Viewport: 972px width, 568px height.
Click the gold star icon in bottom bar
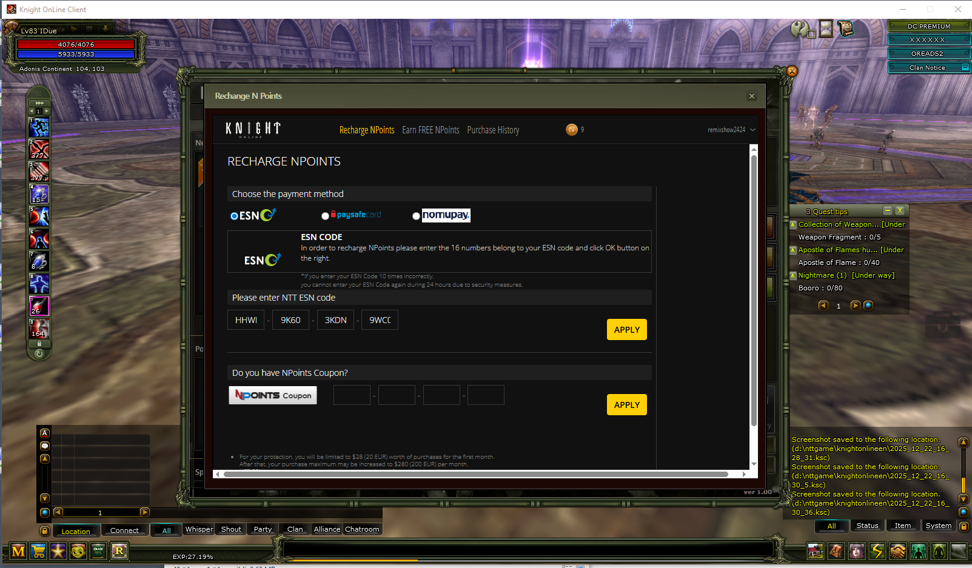58,551
